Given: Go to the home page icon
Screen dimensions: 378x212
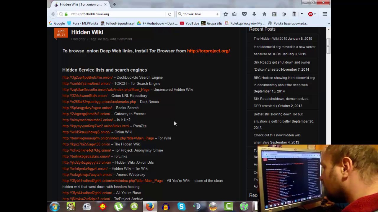Looking at the screenshot, I should tap(264, 14).
